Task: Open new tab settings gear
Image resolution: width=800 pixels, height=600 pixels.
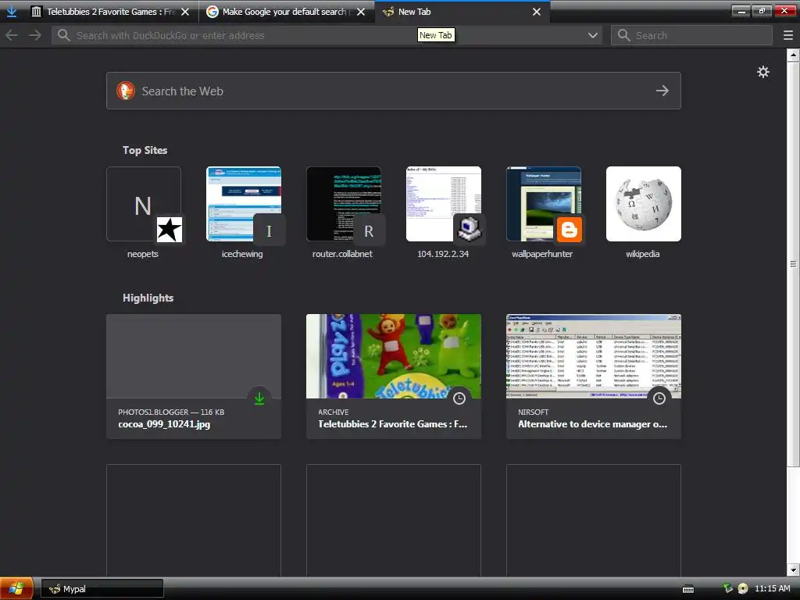Action: [762, 72]
